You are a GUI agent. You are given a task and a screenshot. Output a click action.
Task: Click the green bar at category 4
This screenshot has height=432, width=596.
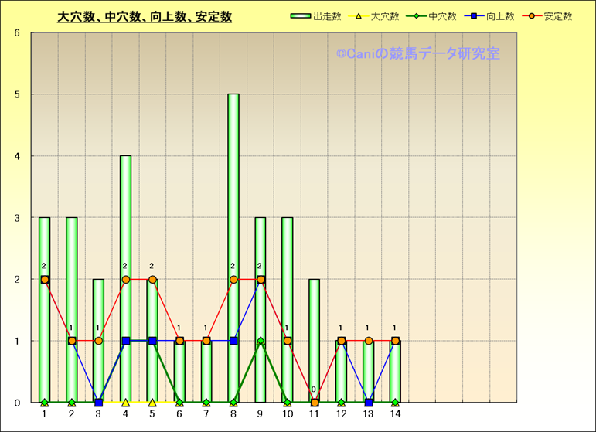click(125, 232)
